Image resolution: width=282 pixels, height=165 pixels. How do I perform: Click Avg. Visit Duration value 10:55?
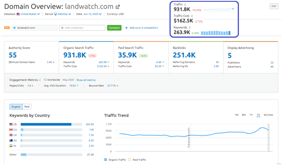tap(72, 86)
